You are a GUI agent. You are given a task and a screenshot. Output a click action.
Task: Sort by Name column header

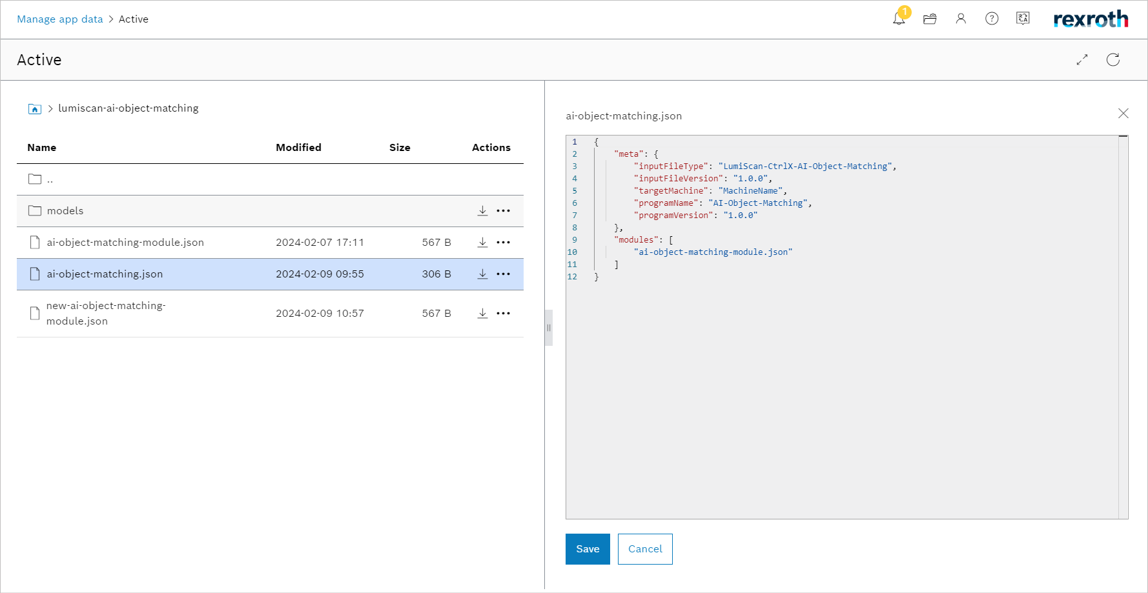click(x=42, y=148)
